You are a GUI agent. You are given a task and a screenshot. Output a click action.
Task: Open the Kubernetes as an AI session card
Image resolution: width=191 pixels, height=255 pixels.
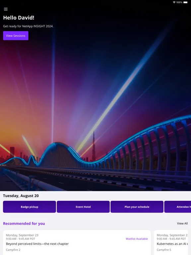(x=171, y=242)
